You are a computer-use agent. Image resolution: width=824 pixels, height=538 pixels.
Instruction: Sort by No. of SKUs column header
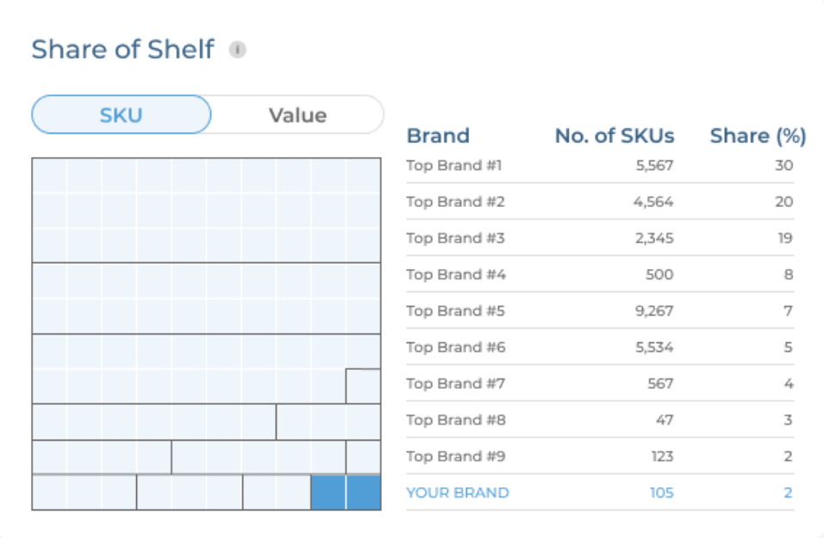pyautogui.click(x=615, y=135)
